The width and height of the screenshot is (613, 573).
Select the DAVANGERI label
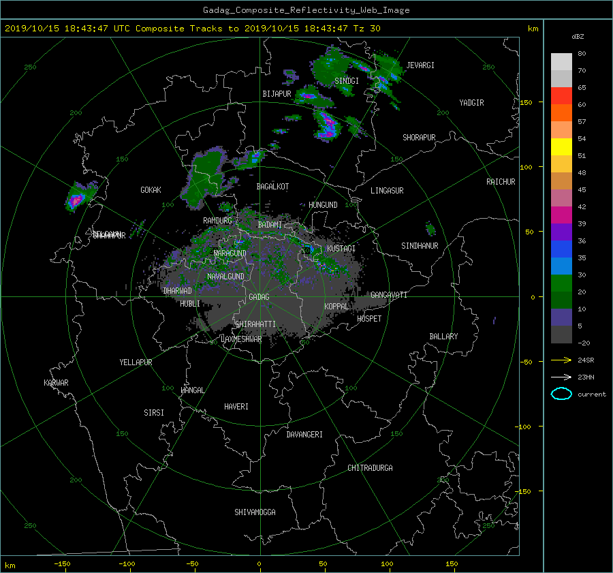(304, 435)
